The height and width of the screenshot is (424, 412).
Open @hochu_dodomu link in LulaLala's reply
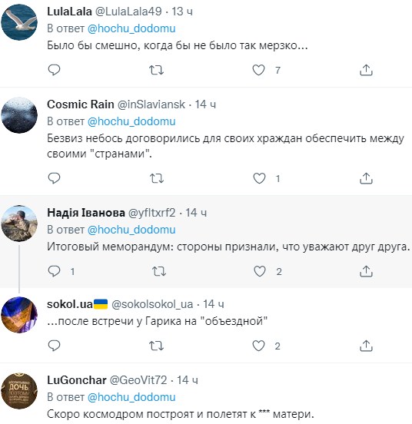click(131, 28)
